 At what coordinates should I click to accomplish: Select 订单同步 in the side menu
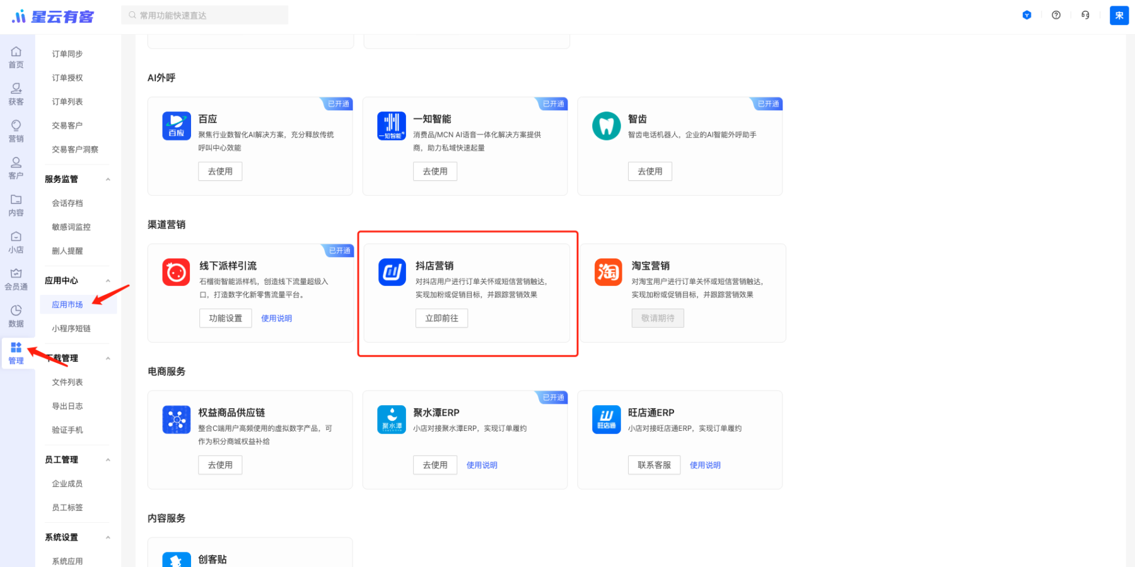67,54
